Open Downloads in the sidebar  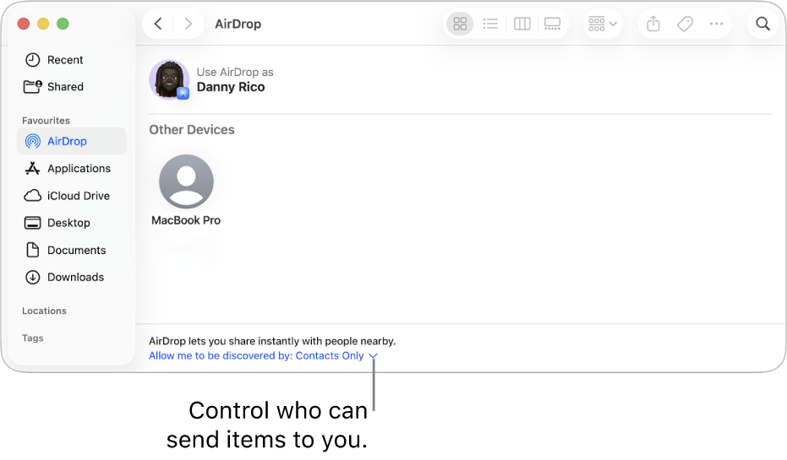pos(71,277)
